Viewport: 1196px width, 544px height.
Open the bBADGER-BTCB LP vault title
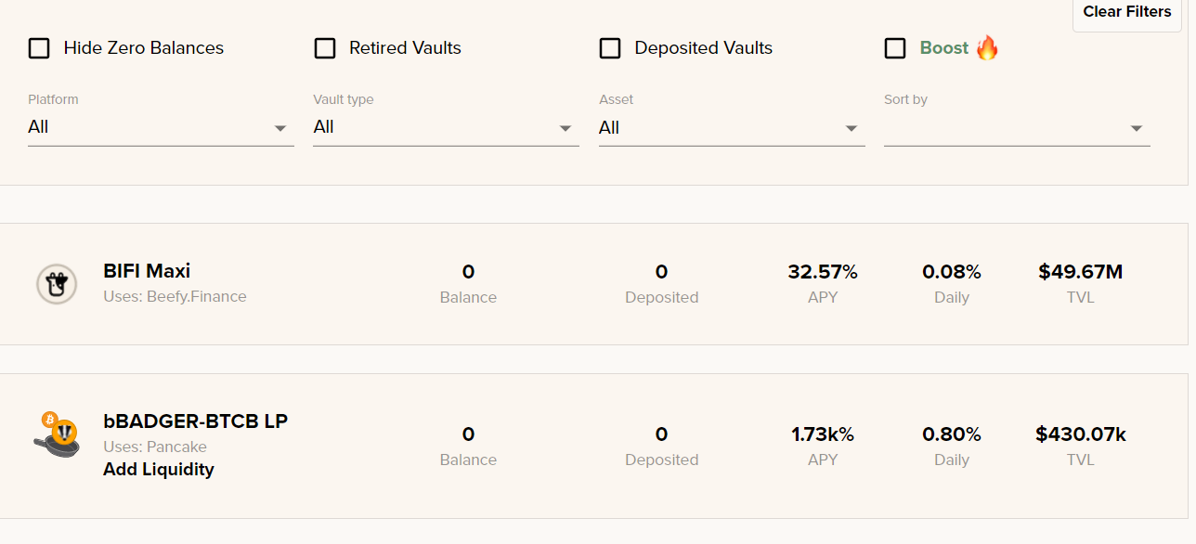click(x=196, y=421)
